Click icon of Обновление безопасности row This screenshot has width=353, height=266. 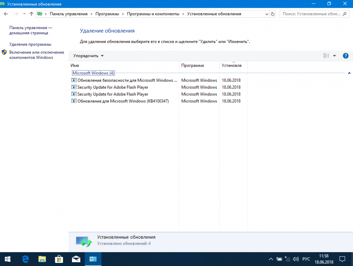point(74,80)
